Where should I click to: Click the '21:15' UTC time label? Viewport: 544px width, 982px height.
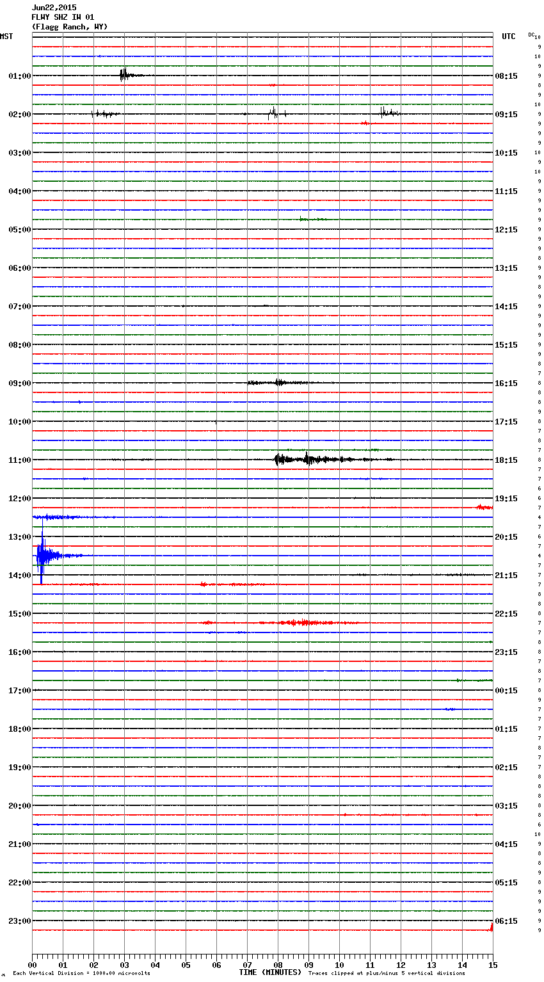[x=506, y=576]
